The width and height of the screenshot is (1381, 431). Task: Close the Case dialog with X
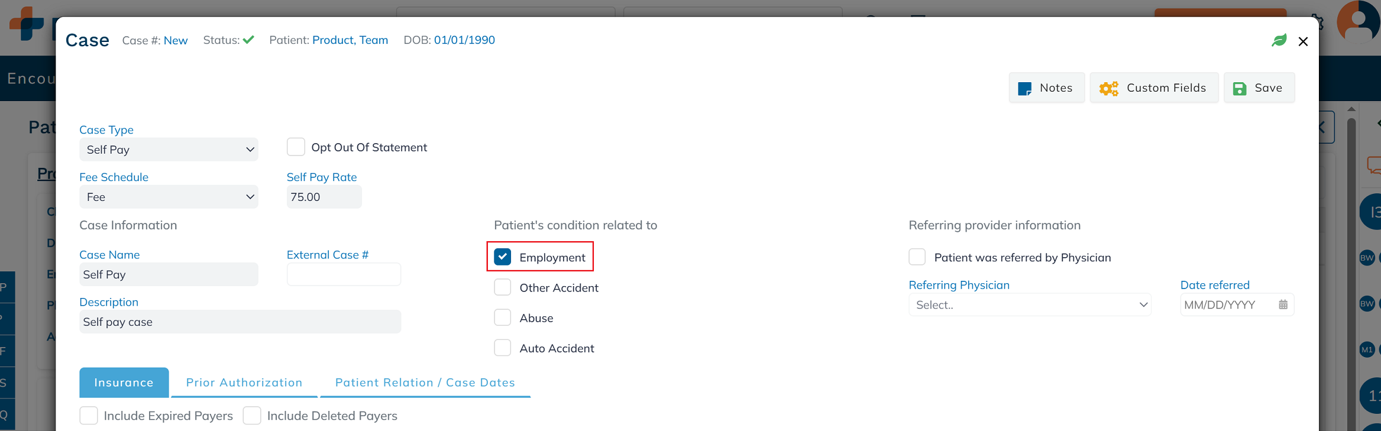point(1303,41)
